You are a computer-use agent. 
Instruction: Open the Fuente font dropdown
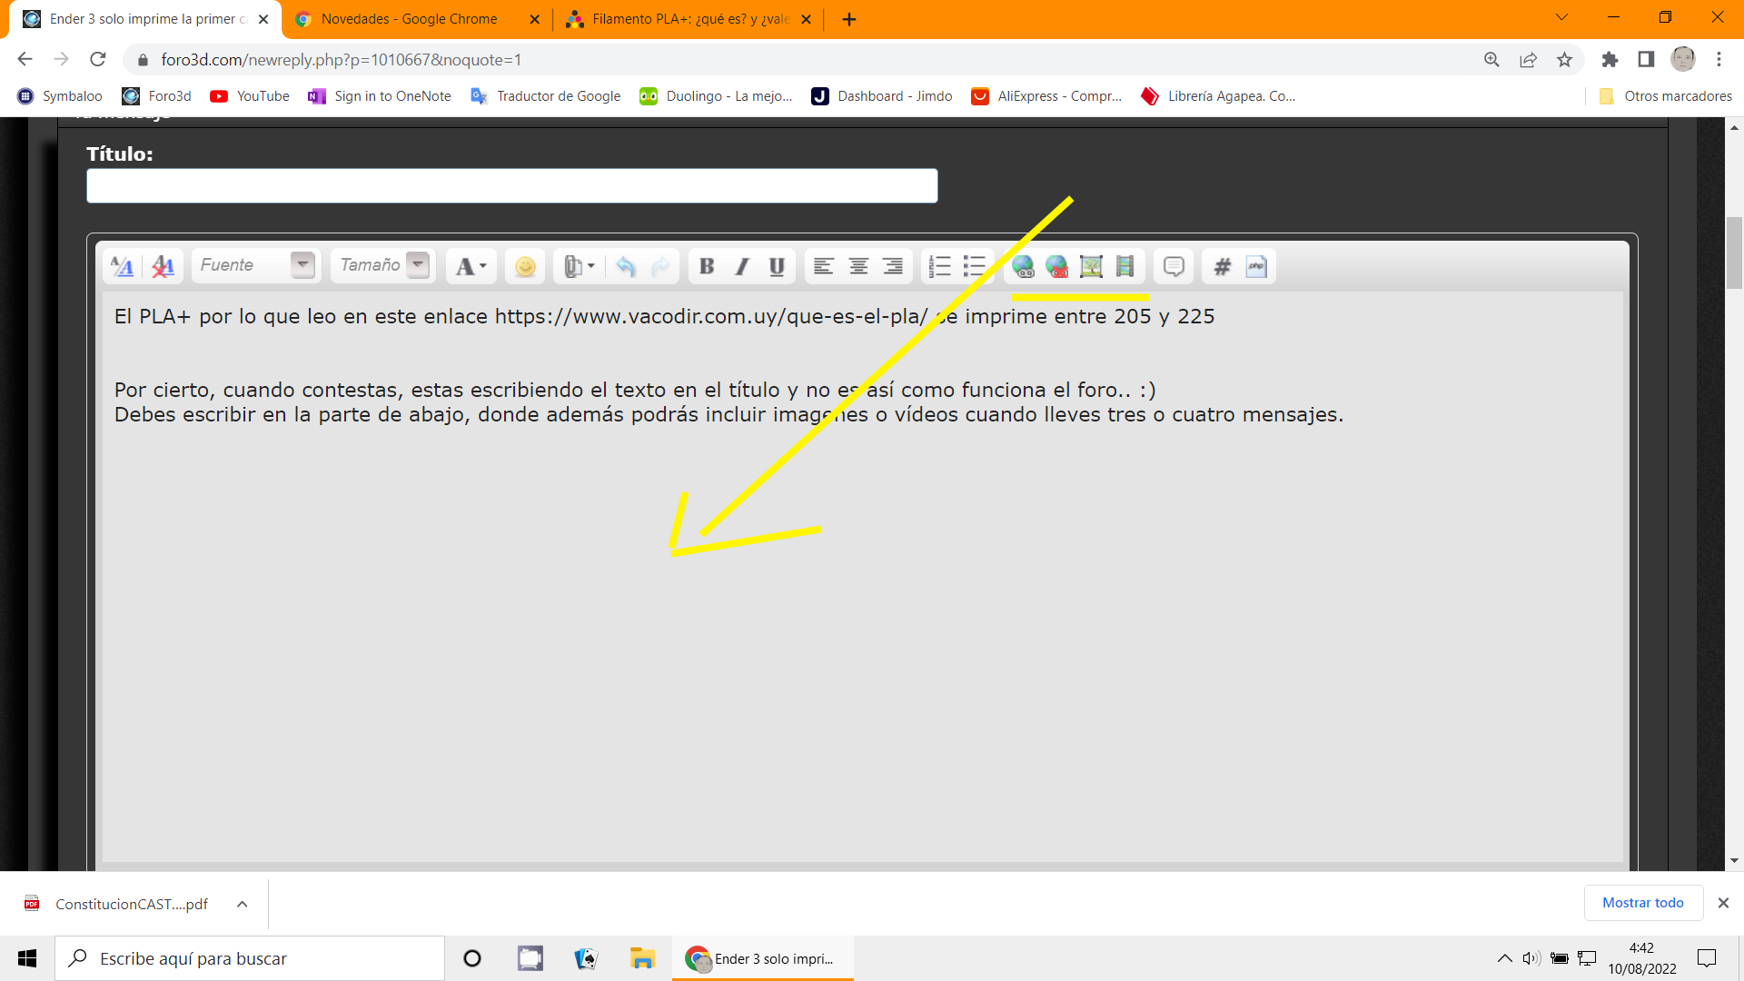pyautogui.click(x=302, y=265)
